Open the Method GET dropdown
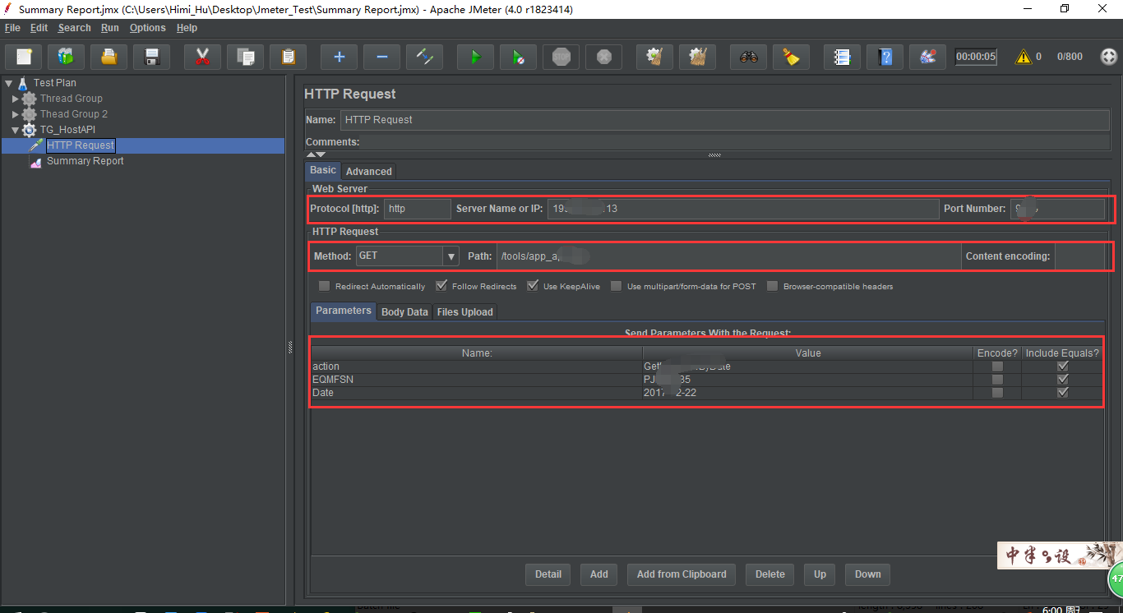1123x613 pixels. tap(451, 256)
